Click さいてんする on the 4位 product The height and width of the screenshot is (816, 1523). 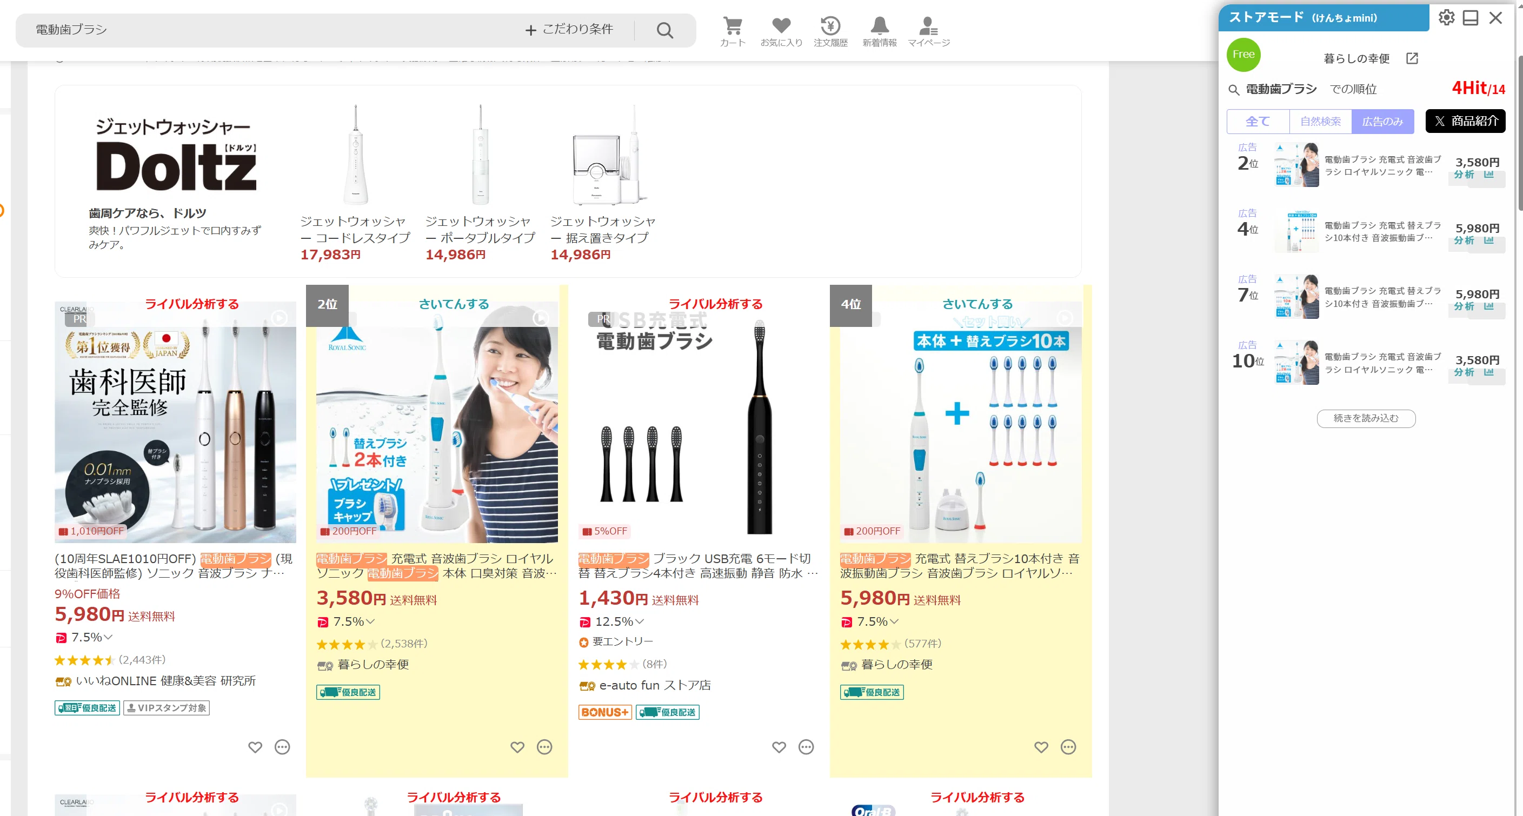977,304
